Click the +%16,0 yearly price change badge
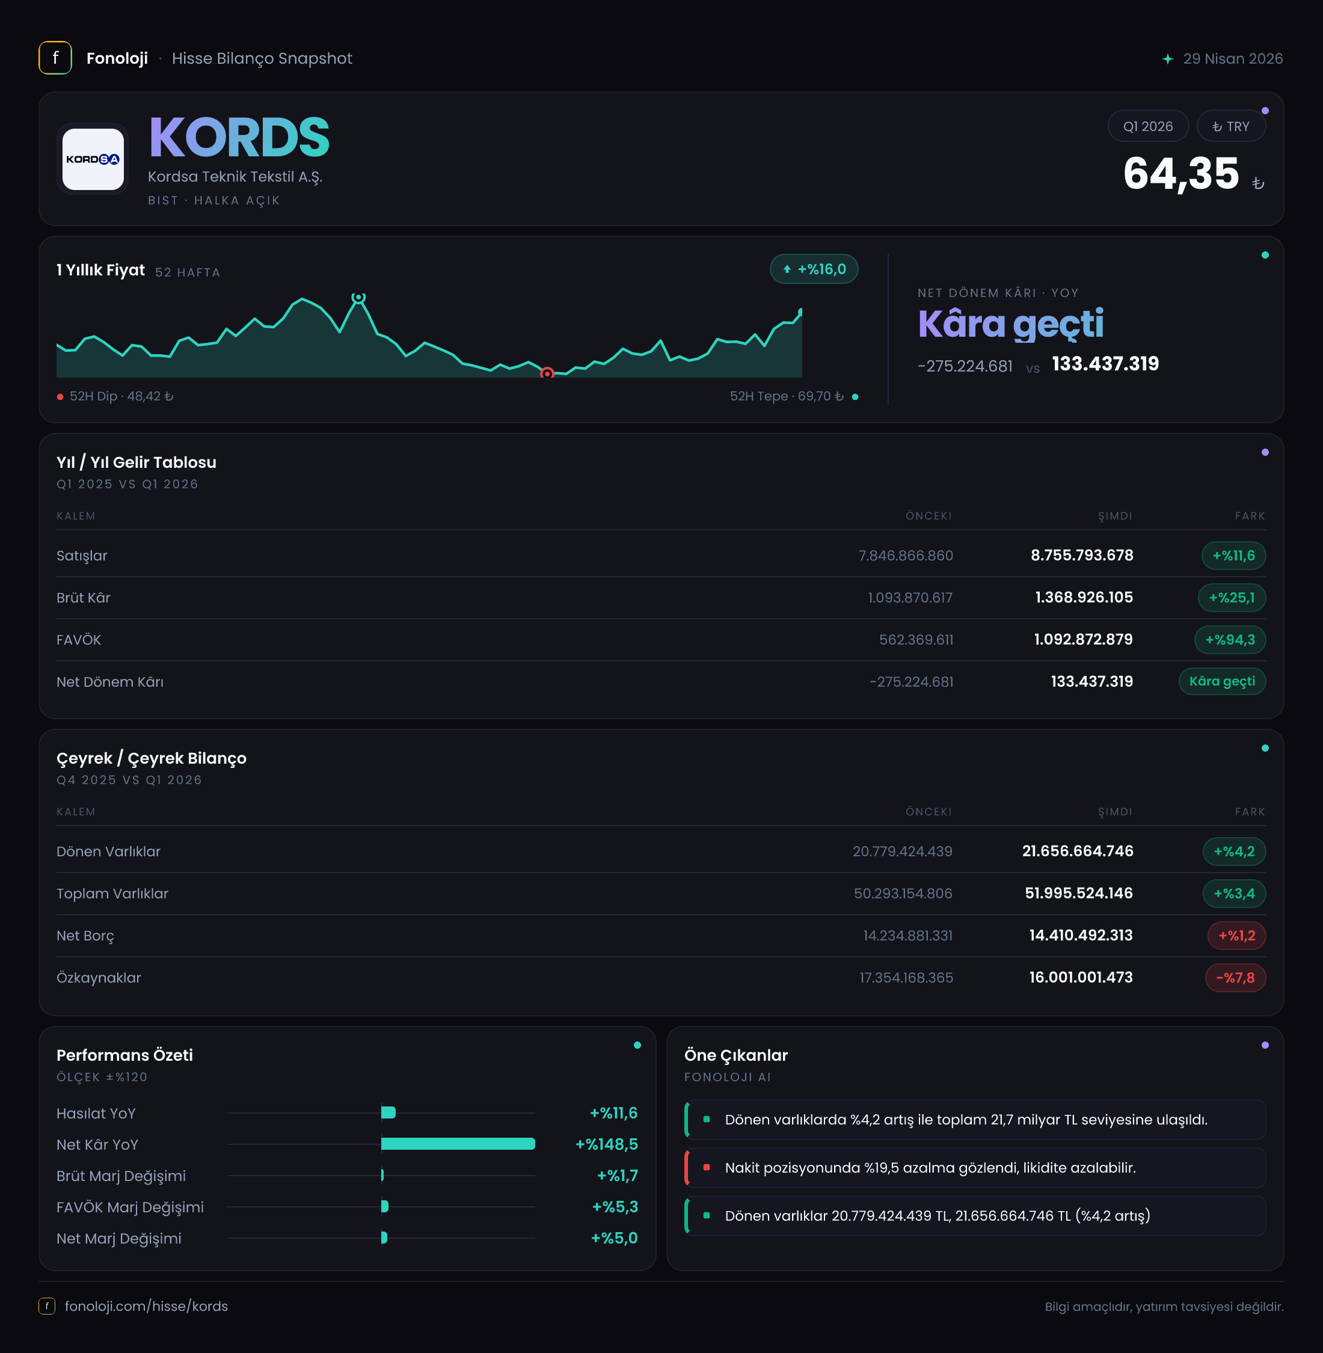The height and width of the screenshot is (1353, 1323). coord(814,269)
